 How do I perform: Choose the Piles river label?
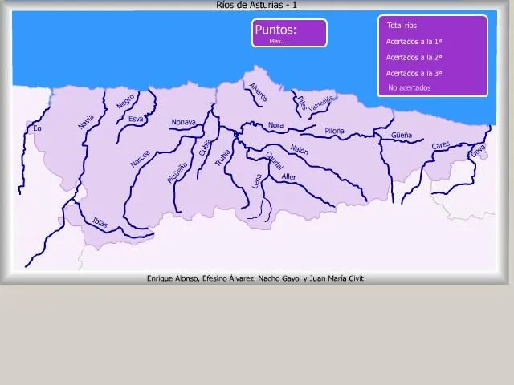(302, 103)
